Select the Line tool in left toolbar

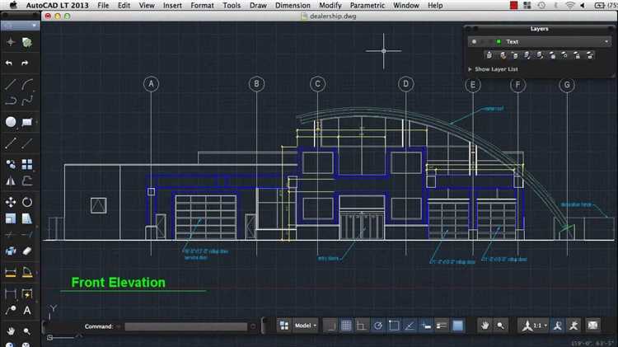pos(10,83)
